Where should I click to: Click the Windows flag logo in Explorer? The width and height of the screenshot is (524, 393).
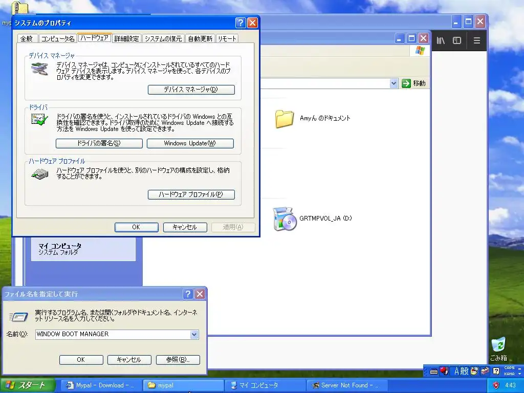point(420,51)
